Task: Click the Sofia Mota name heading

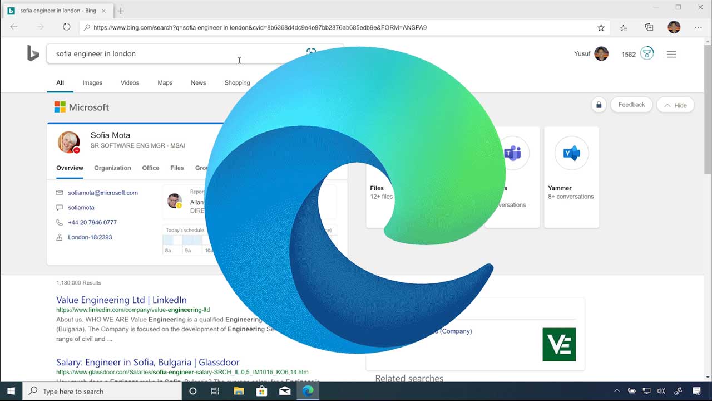Action: pyautogui.click(x=110, y=135)
